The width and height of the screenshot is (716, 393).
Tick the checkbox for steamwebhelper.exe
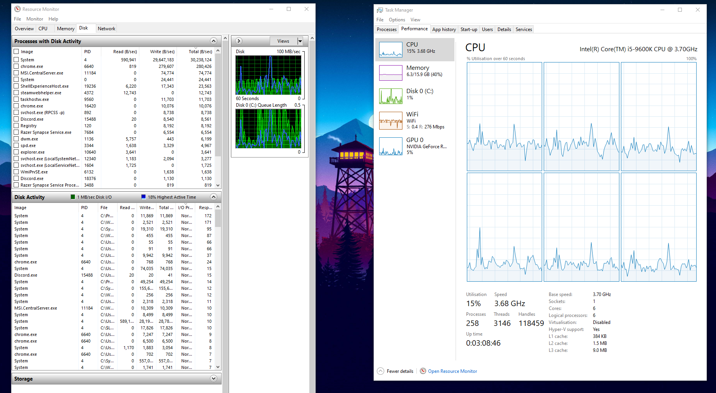(16, 93)
